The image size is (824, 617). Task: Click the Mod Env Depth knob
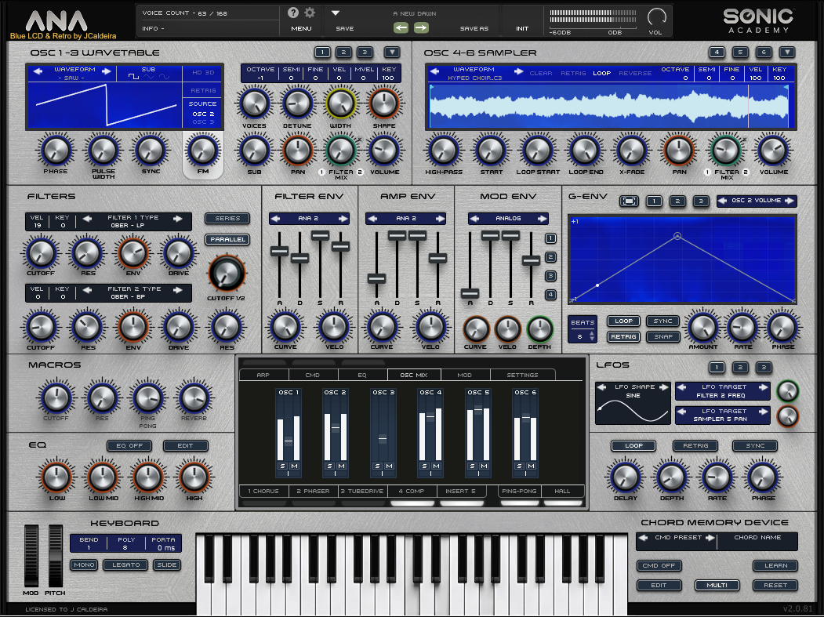point(539,329)
